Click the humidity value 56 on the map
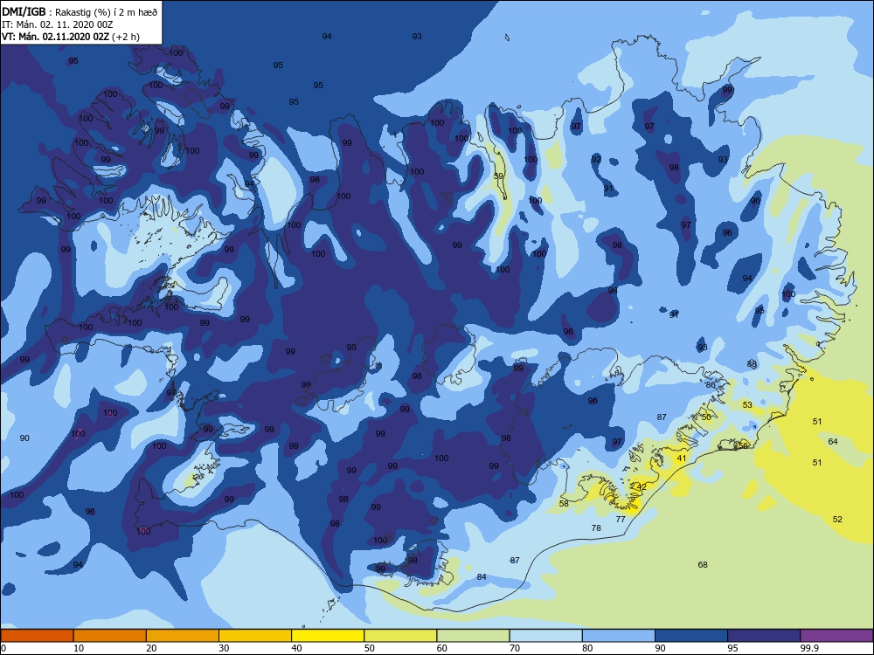 [742, 445]
